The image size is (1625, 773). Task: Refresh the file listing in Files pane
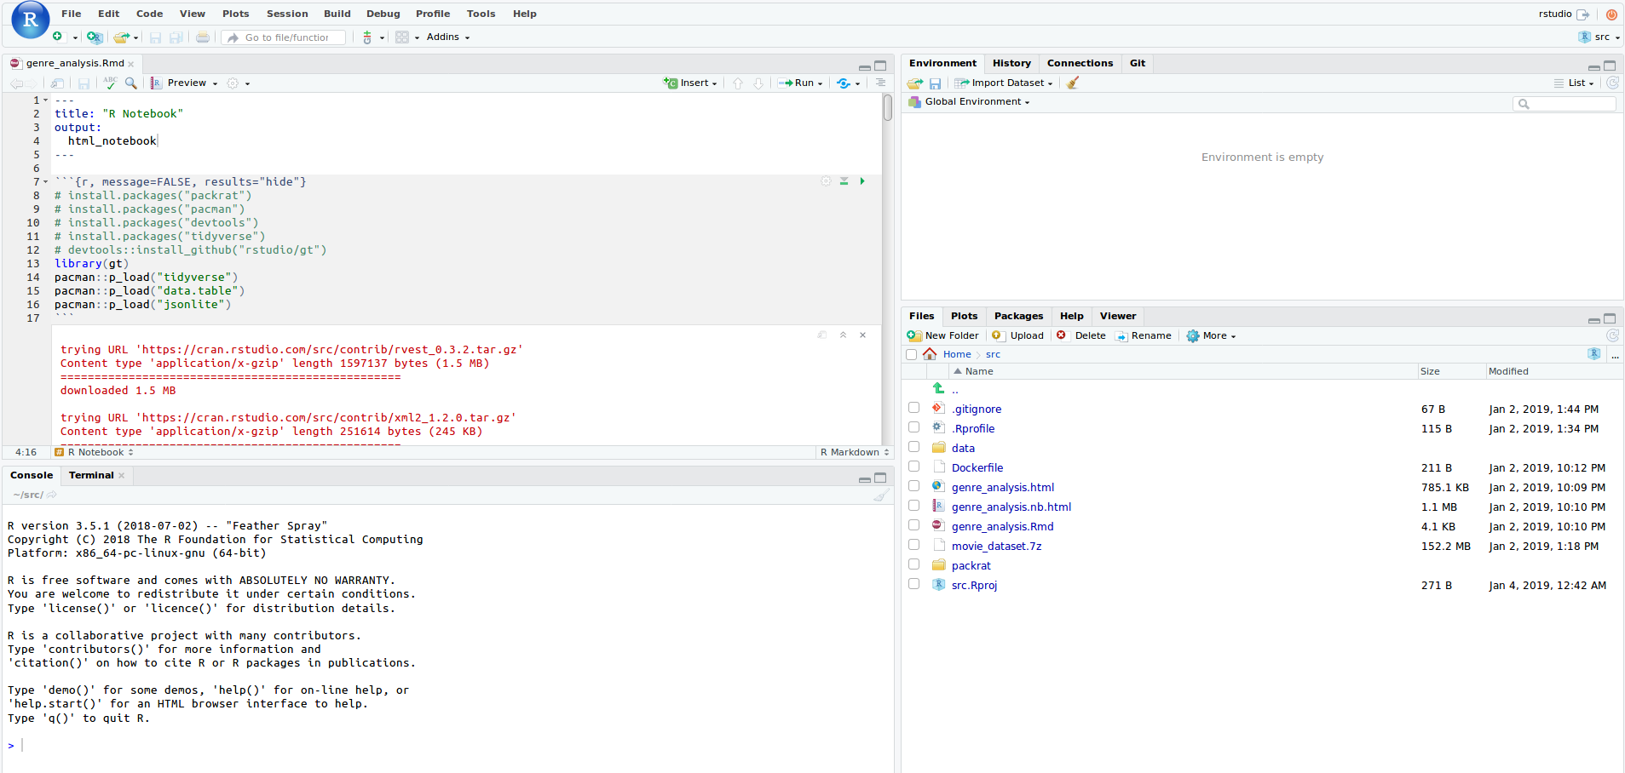tap(1612, 335)
